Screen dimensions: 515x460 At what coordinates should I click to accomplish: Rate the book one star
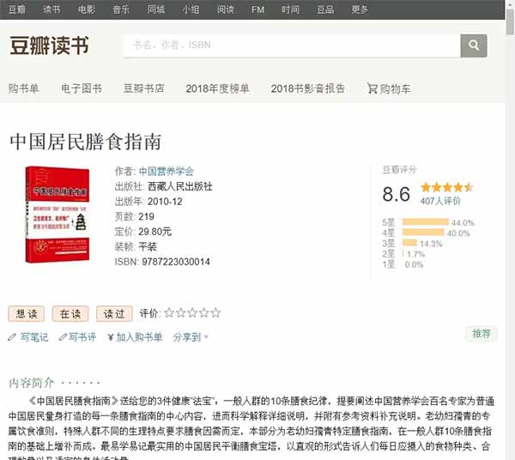169,312
